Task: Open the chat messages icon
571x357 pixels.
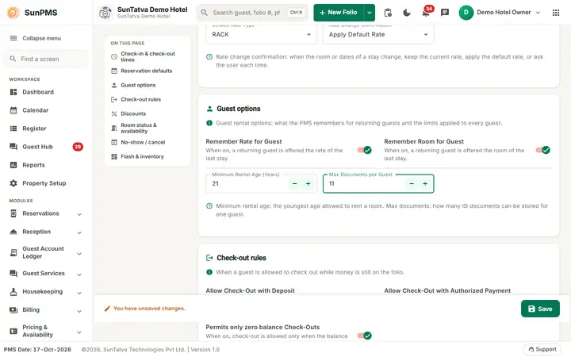Action: pyautogui.click(x=445, y=13)
